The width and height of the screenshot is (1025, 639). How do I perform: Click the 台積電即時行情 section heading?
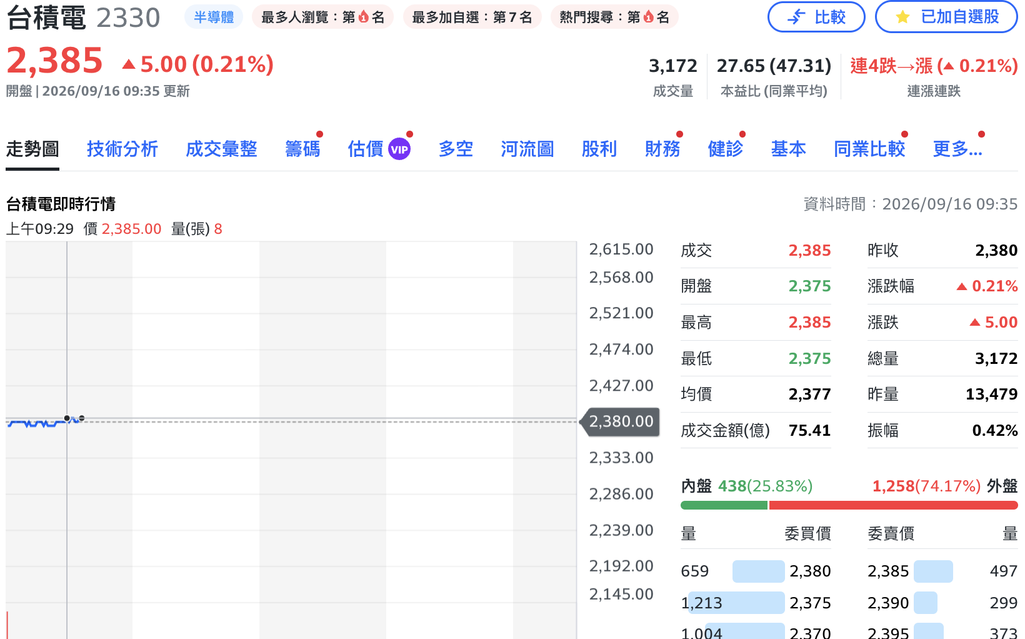[x=61, y=204]
